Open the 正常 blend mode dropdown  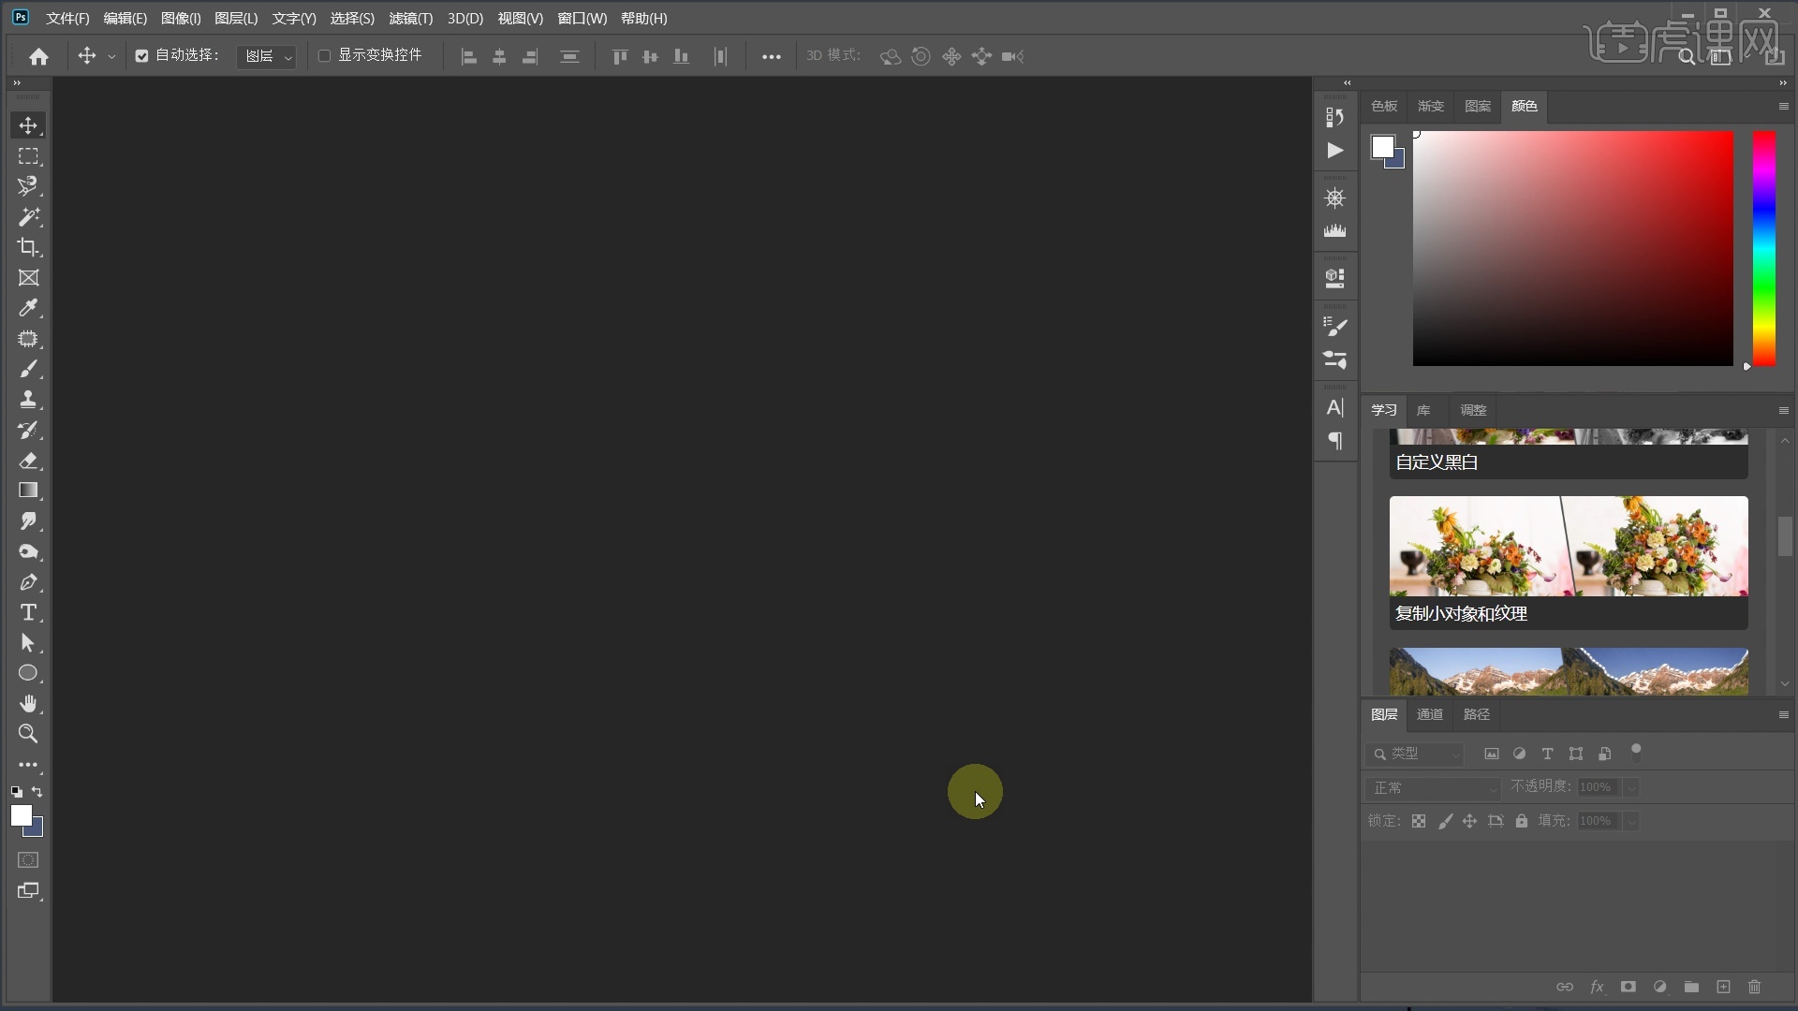click(1433, 788)
